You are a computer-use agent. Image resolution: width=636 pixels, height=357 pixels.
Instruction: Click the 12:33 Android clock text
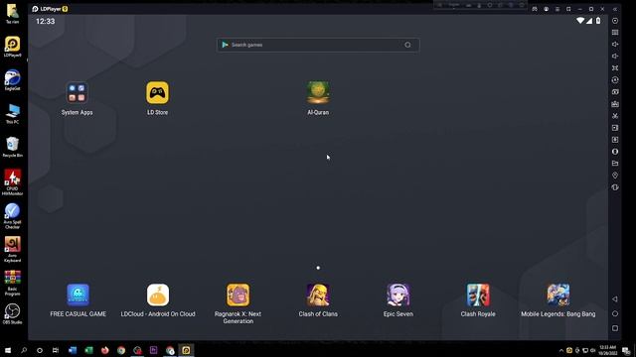pos(46,22)
